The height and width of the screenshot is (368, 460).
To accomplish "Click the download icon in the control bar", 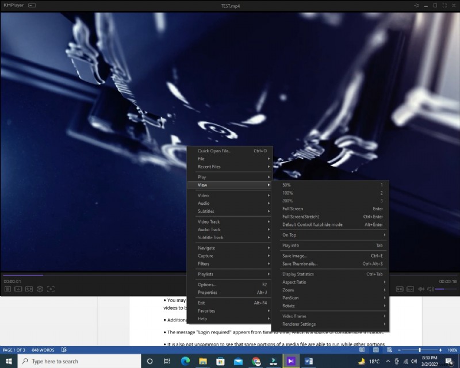I will (x=18, y=288).
